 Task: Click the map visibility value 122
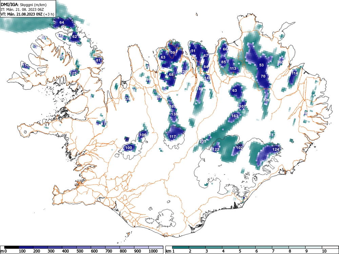coord(216,149)
